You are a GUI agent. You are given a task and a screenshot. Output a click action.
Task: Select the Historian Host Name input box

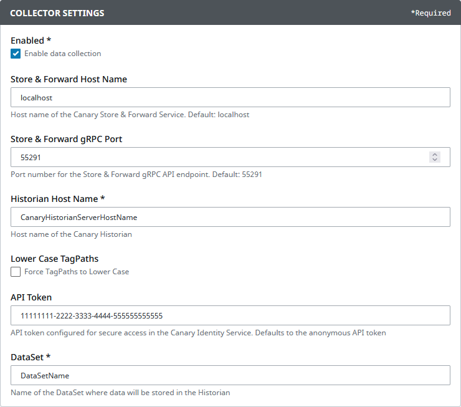click(x=230, y=217)
